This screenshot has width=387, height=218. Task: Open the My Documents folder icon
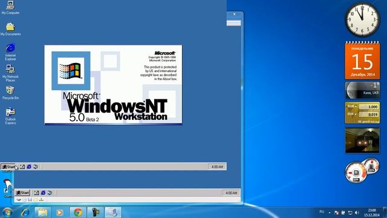(x=10, y=29)
